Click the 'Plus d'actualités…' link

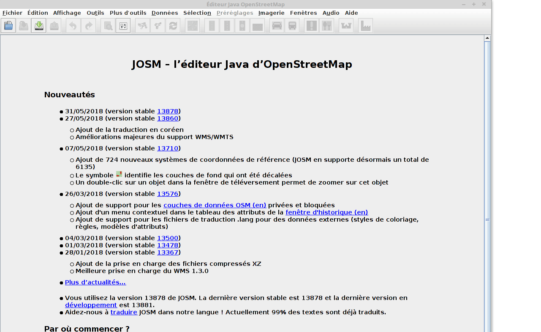(x=95, y=282)
